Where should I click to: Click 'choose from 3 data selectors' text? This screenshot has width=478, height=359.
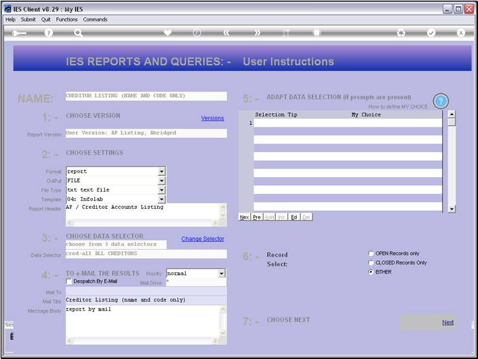pyautogui.click(x=111, y=244)
